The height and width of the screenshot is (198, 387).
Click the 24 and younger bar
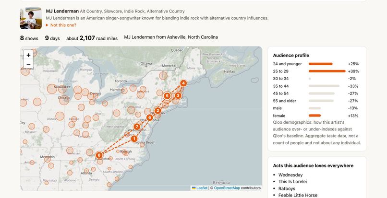tap(321, 64)
